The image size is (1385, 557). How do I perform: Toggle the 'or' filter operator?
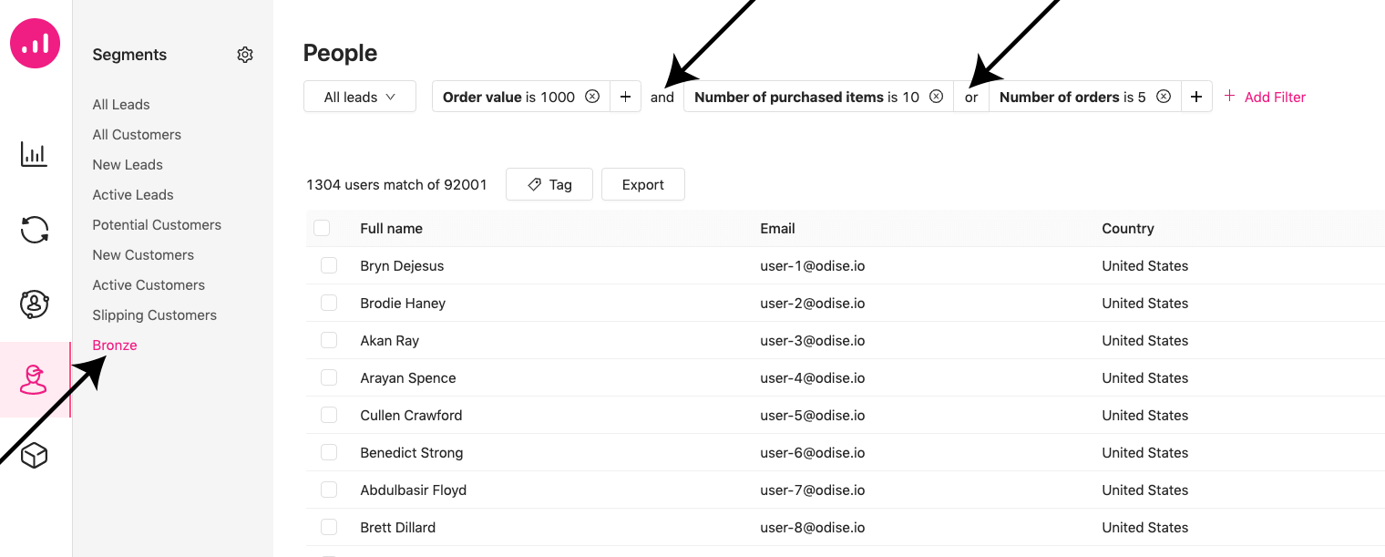(x=971, y=97)
